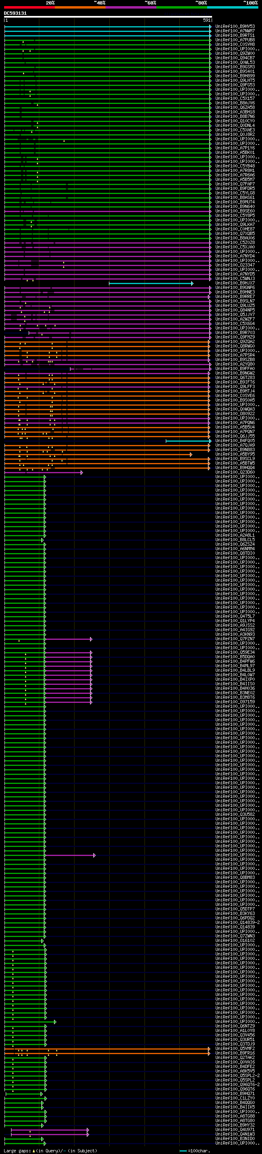Select label UniRef100_Q9LHT5
262x1154 pixels.
click(x=235, y=80)
